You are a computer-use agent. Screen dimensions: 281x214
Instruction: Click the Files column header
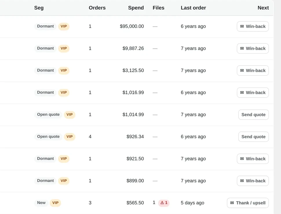(x=158, y=8)
